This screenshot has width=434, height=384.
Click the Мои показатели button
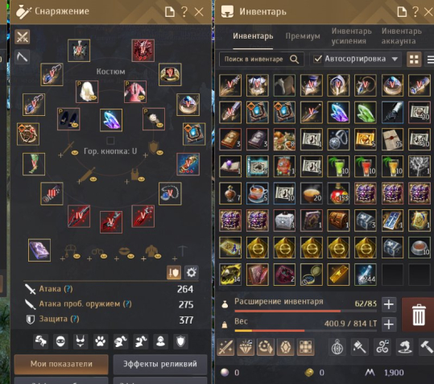coord(61,364)
